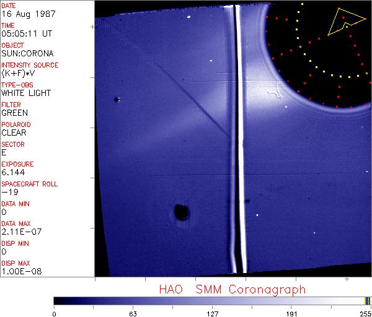Click the "DATA MAX" label
This screenshot has height=317, width=372.
coord(16,224)
